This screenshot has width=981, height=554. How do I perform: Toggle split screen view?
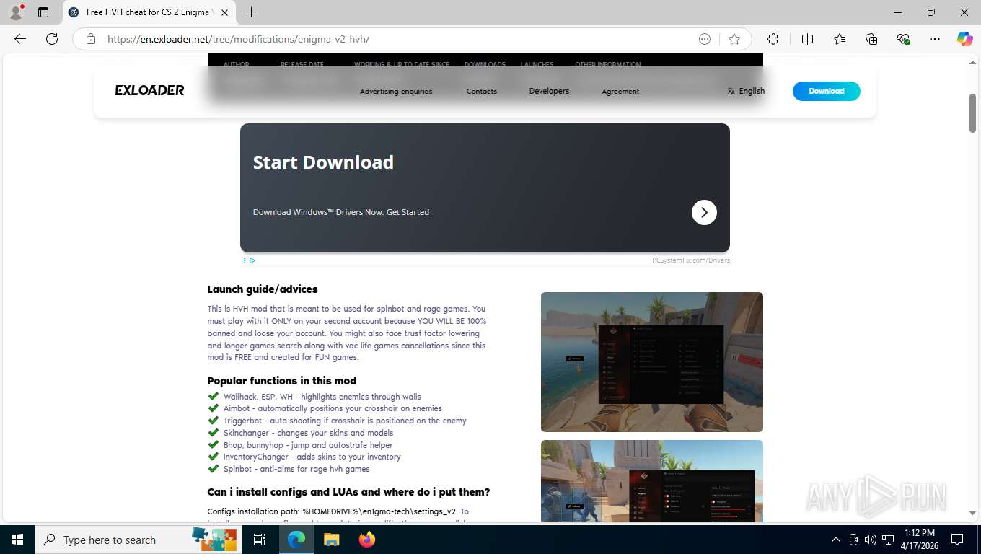pos(807,39)
